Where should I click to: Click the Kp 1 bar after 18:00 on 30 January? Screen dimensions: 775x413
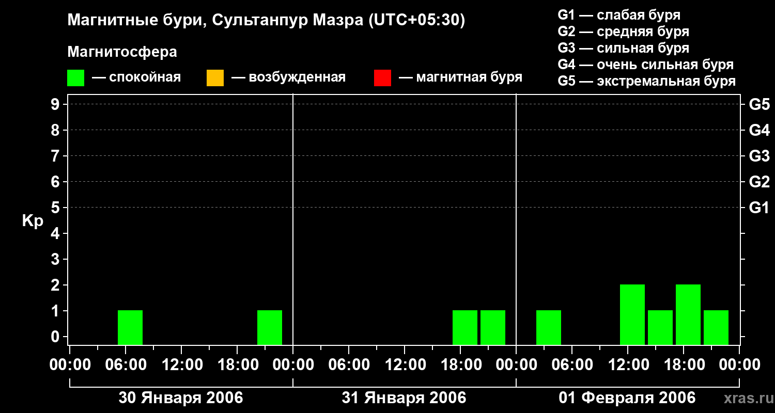270,327
